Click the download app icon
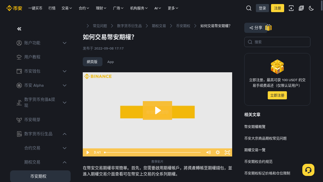 tap(291, 8)
